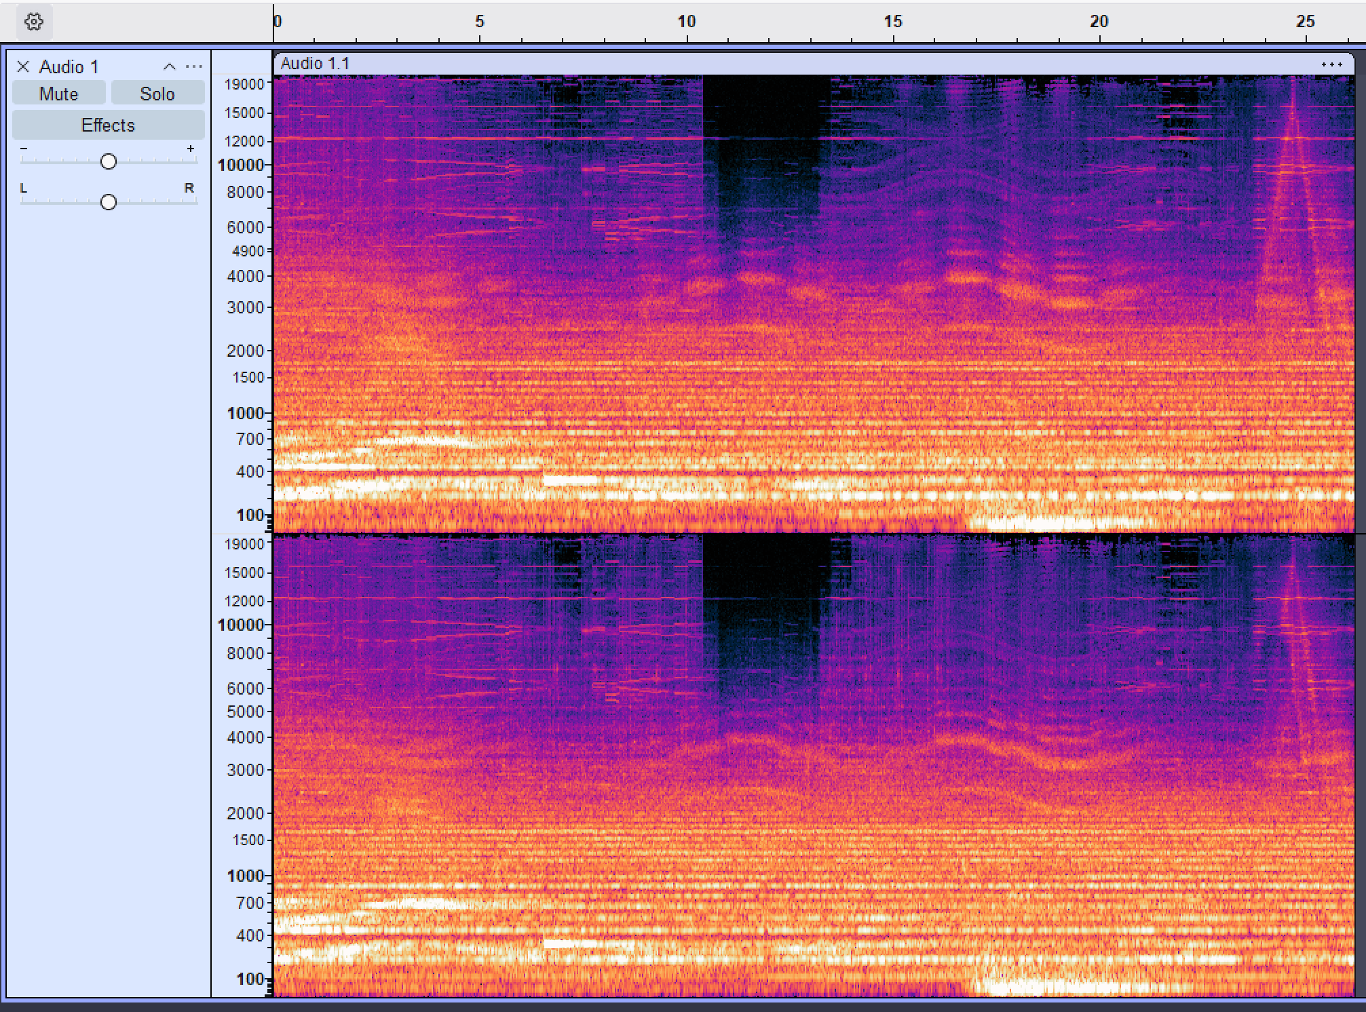Click the 5 second timeline mark
The image size is (1366, 1012).
pos(480,22)
